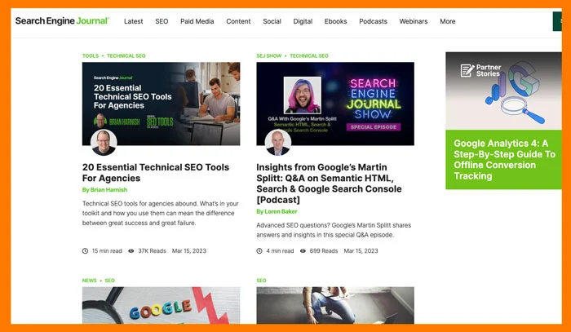571x332 pixels.
Task: Open the 20 Essential Technical SEO Tools thumbnail
Action: [x=161, y=104]
